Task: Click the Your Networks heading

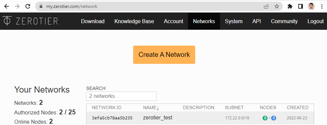Action: [x=42, y=90]
